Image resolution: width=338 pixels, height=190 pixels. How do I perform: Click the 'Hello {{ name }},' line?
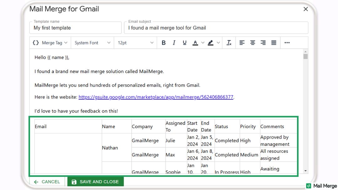[x=52, y=57]
